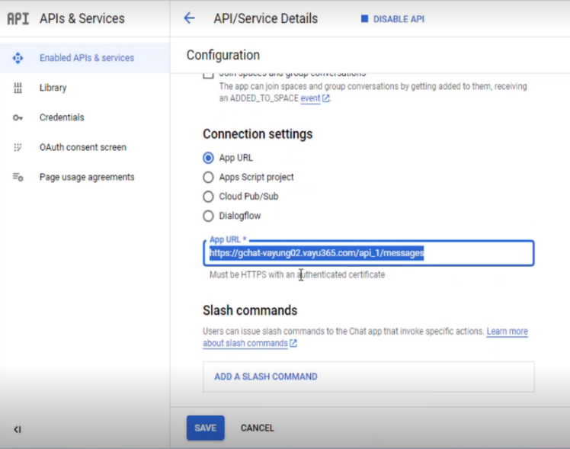Click the Credentials key icon
This screenshot has height=449, width=570.
click(18, 117)
